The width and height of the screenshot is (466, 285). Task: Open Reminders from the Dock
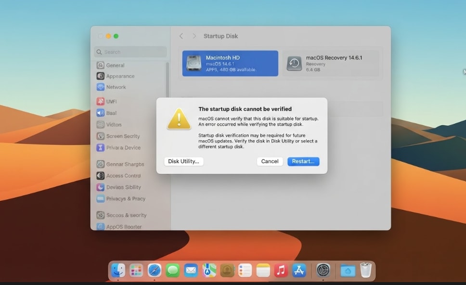tap(245, 271)
